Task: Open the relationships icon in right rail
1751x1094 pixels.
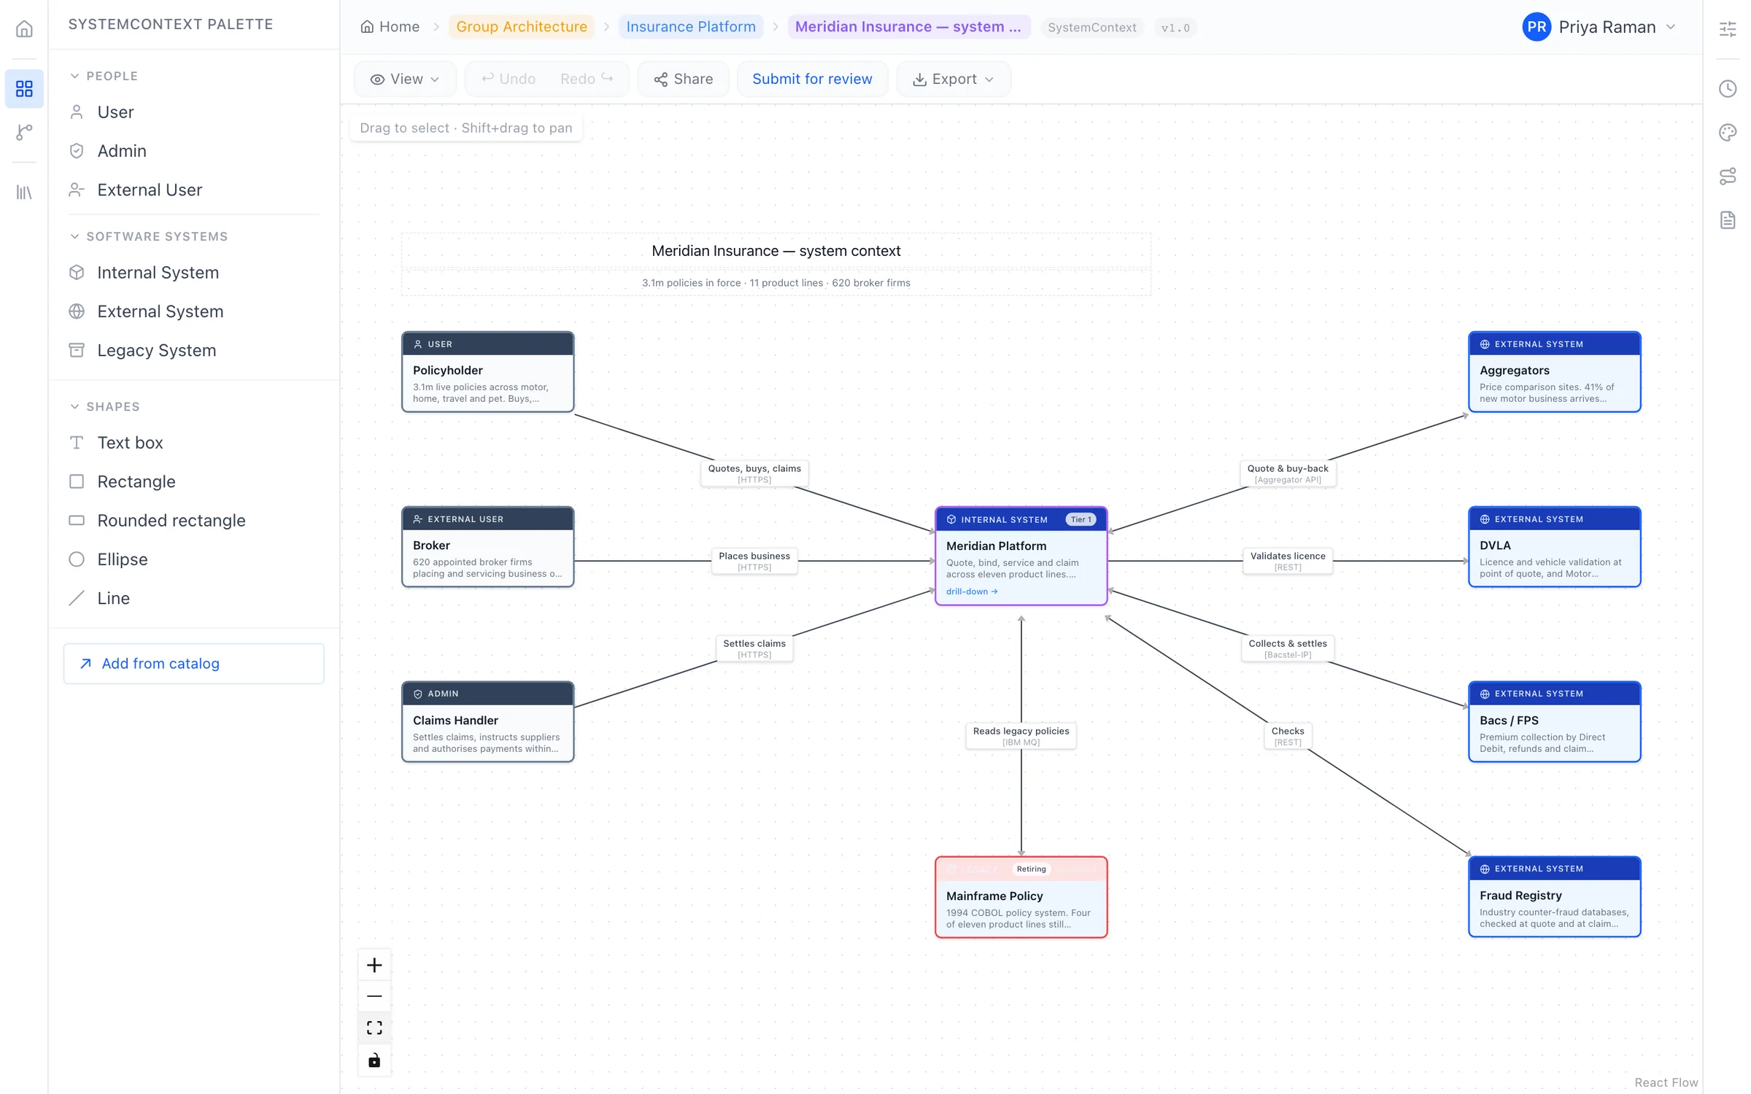Action: click(x=1728, y=176)
